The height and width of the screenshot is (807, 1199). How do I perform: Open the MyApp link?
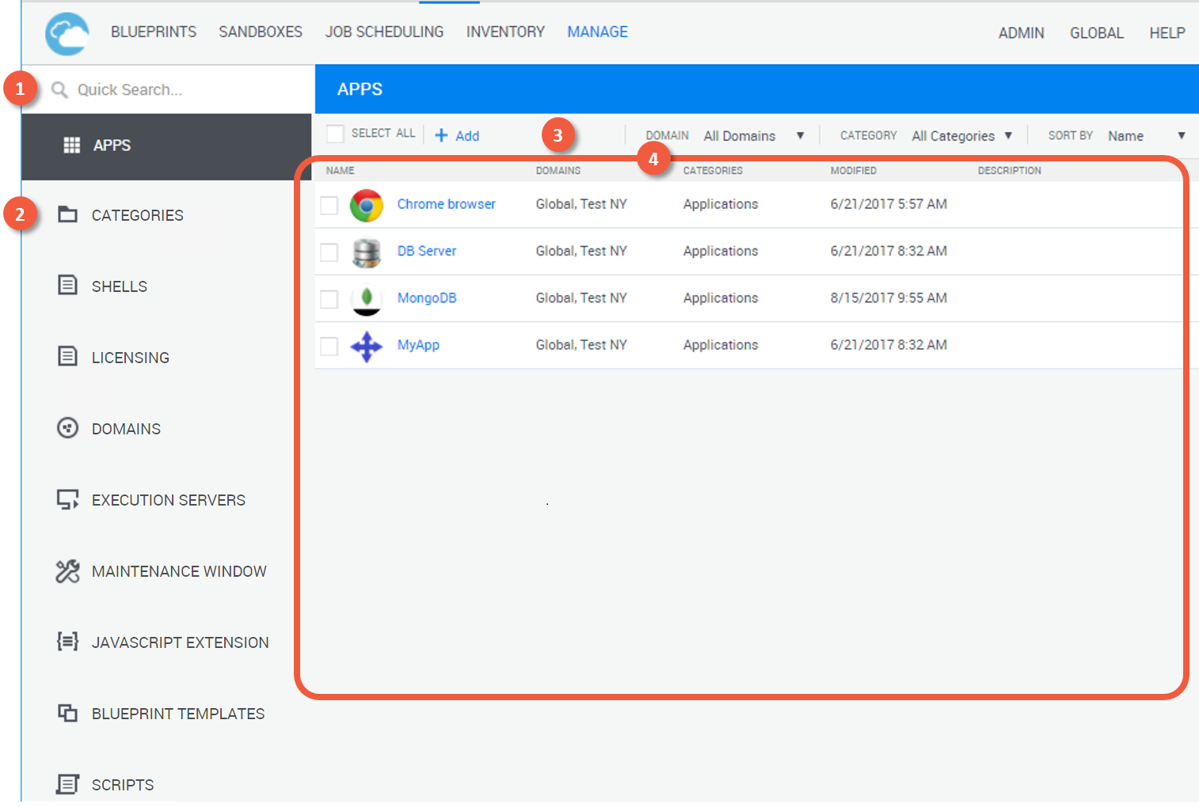pos(418,345)
